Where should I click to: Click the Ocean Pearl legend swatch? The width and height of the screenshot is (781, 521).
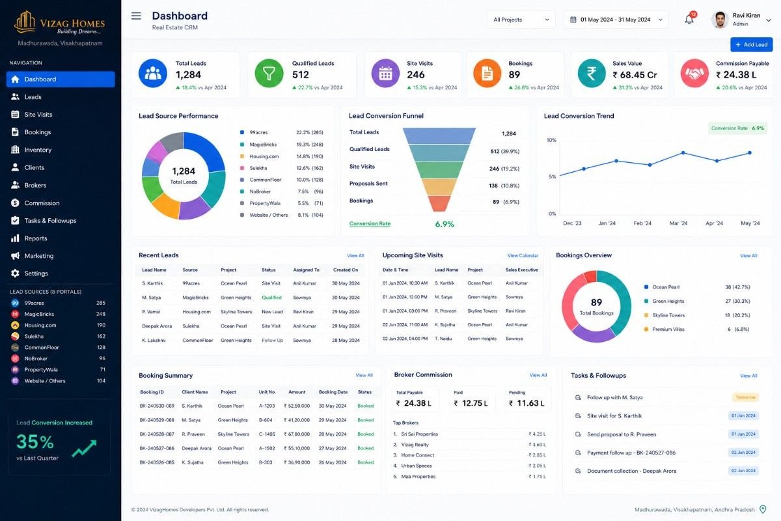click(646, 287)
